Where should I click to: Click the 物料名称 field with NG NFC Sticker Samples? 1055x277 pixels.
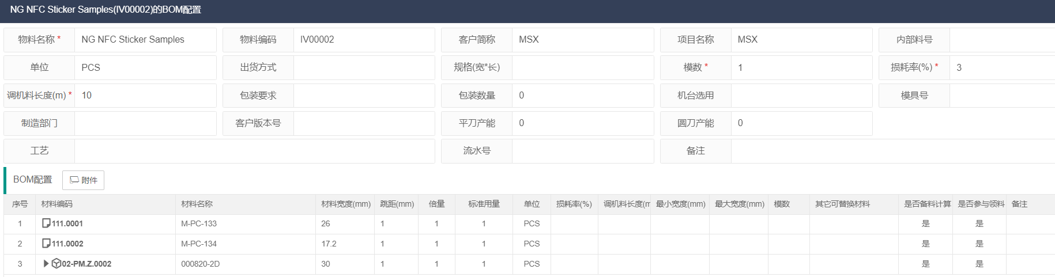(145, 40)
